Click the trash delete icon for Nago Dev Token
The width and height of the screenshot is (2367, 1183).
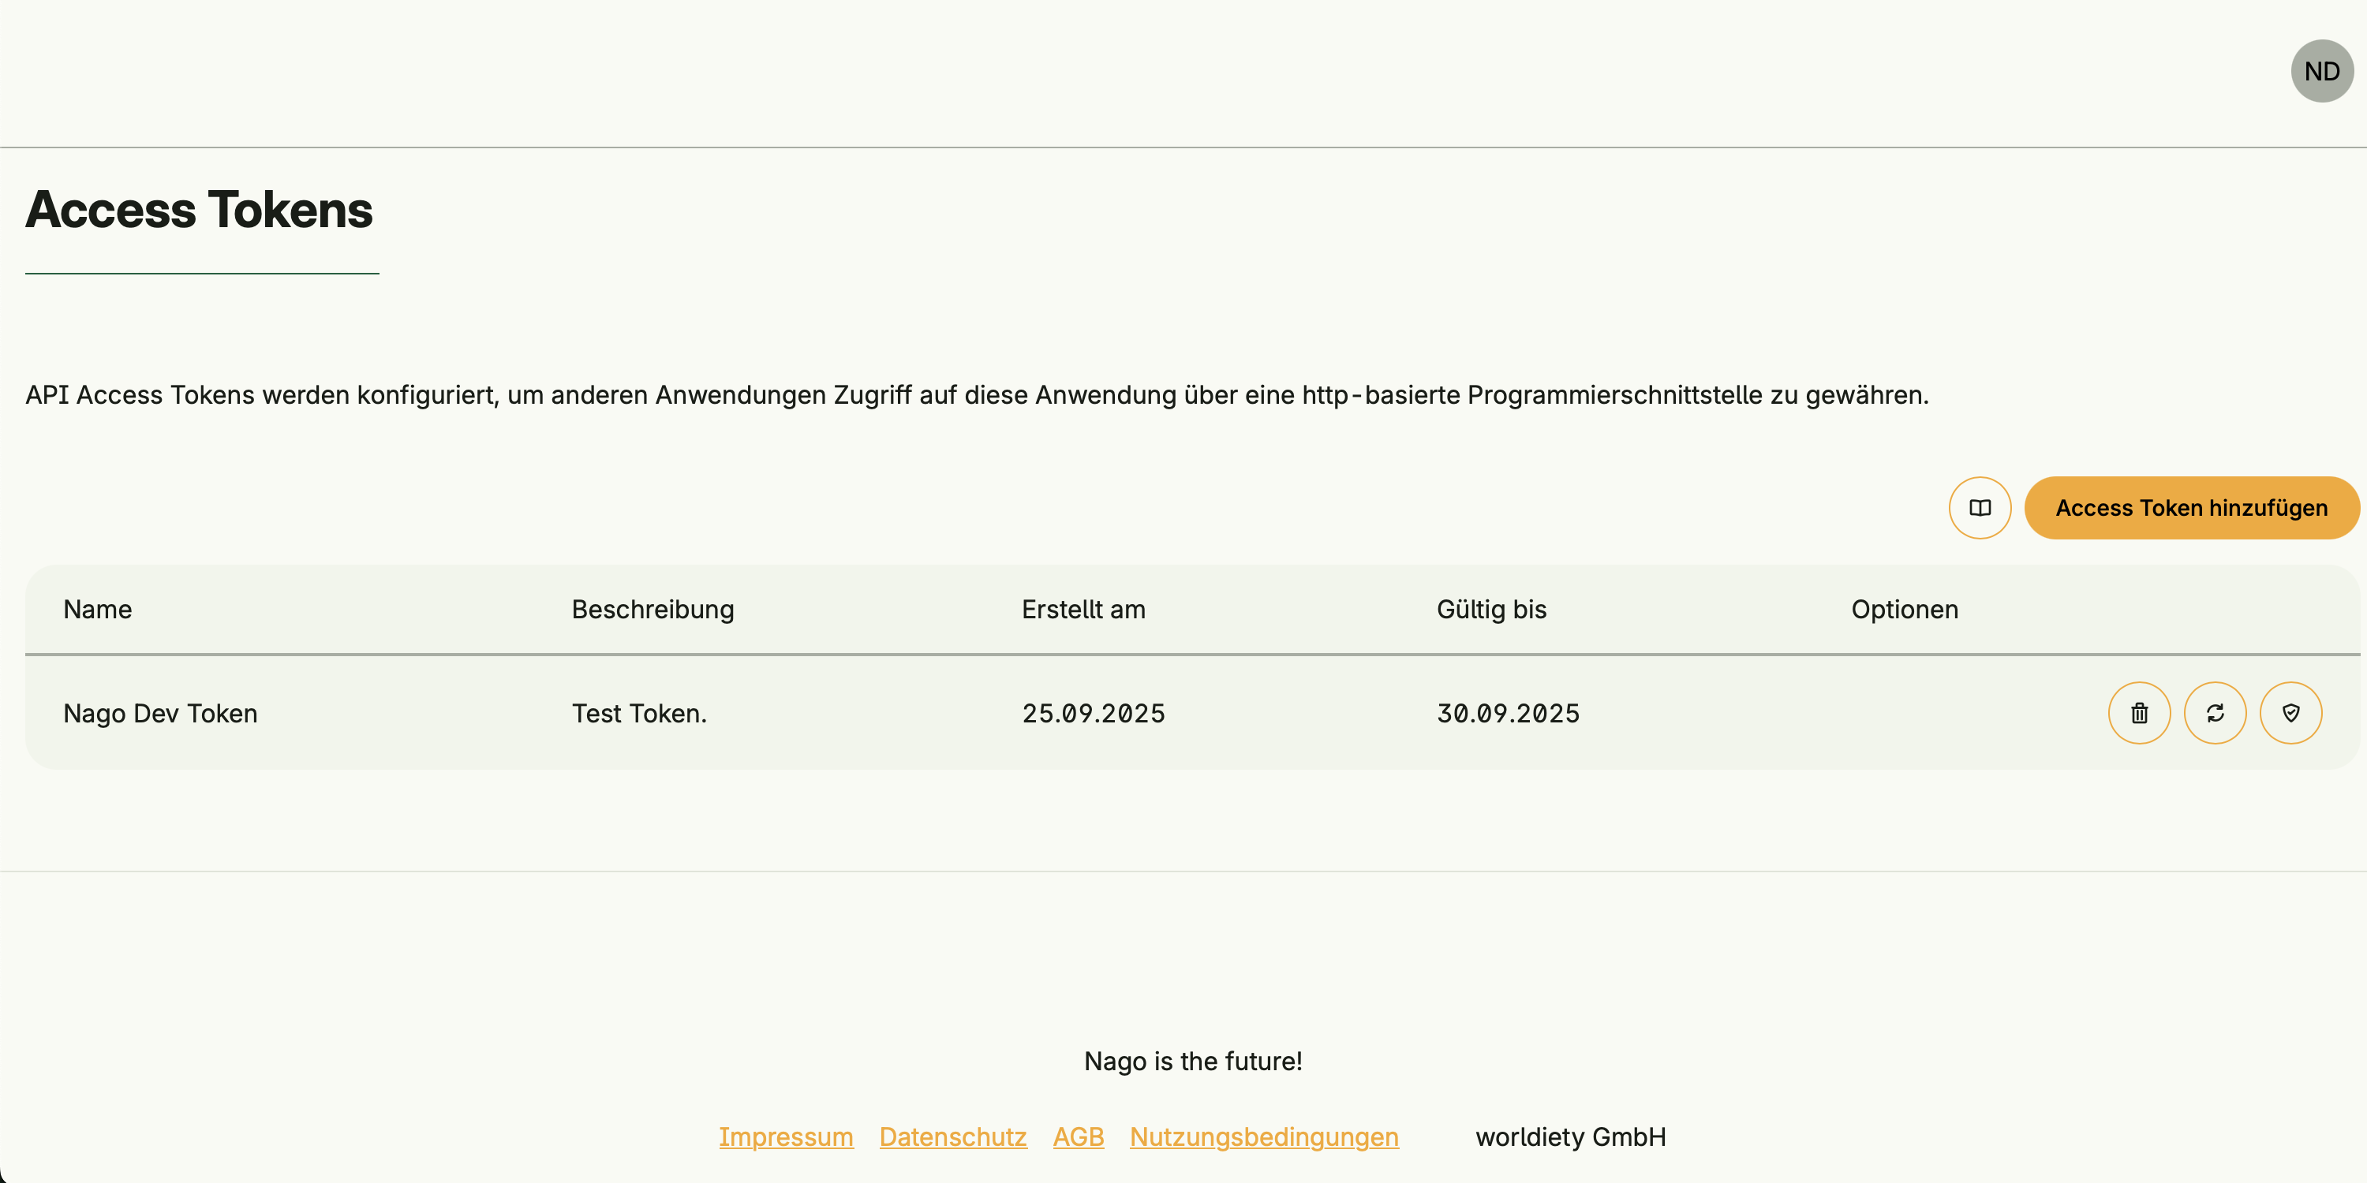point(2139,713)
